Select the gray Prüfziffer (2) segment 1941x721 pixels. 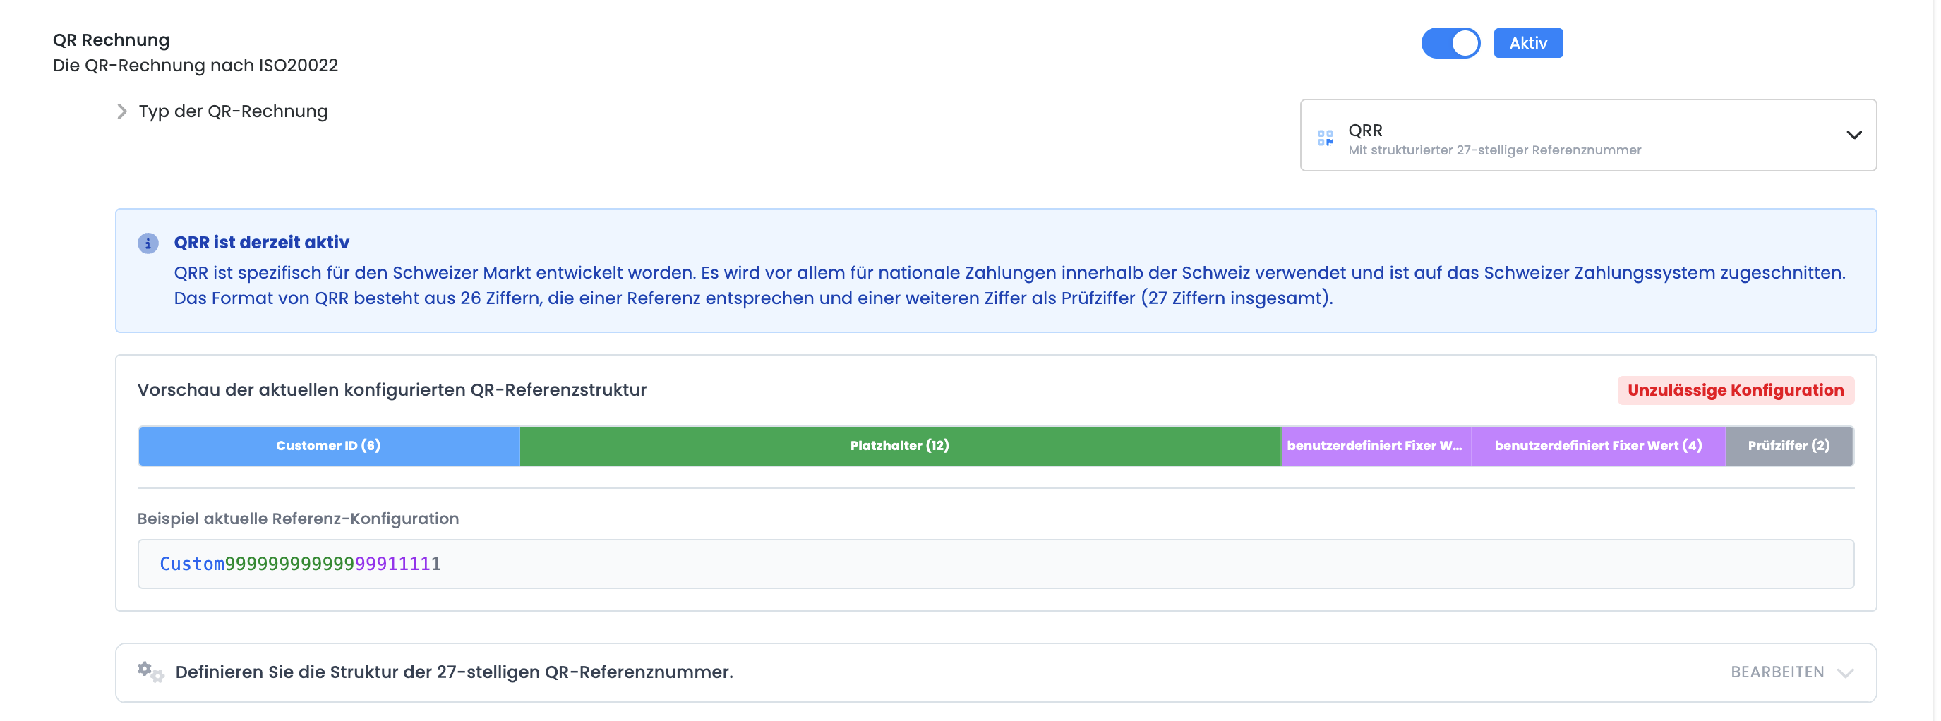coord(1788,446)
